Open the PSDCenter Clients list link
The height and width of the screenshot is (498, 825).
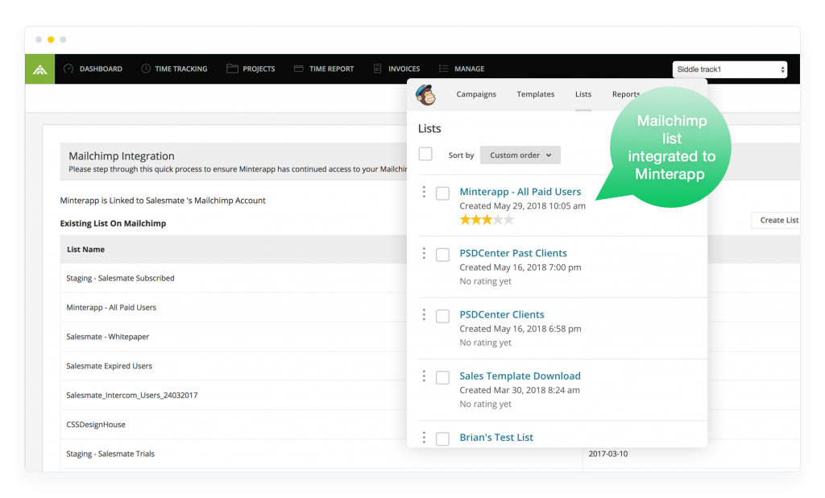tap(502, 314)
